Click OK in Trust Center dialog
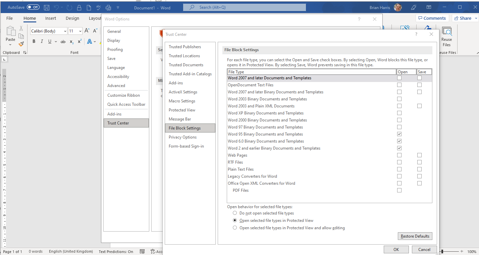This screenshot has height=255, width=479. (396, 250)
